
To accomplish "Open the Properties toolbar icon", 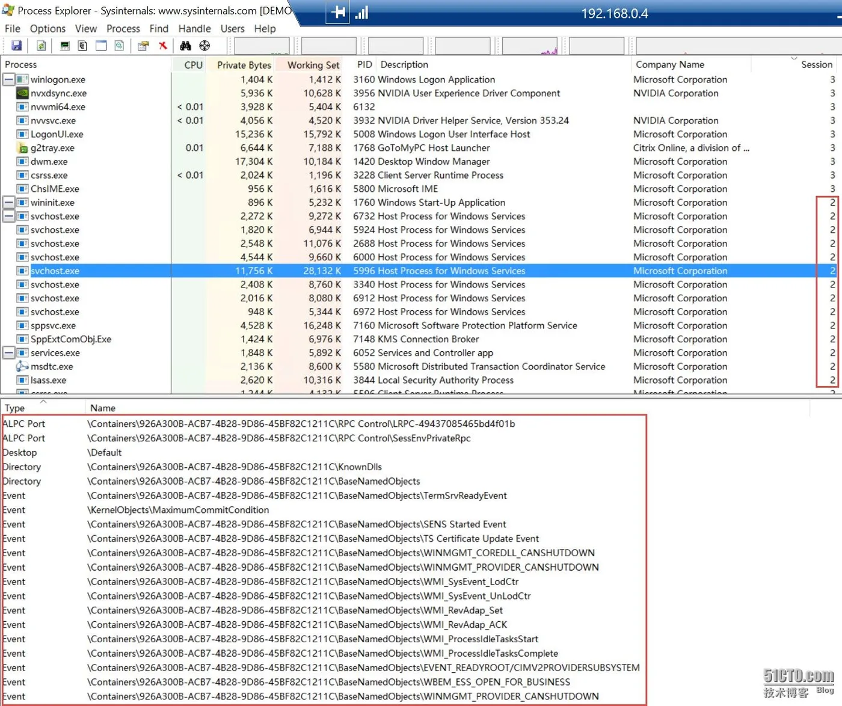I will coord(143,46).
